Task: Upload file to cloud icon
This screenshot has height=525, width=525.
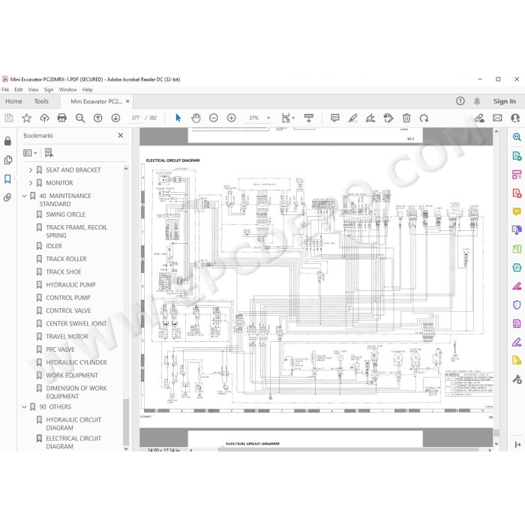Action: point(44,118)
